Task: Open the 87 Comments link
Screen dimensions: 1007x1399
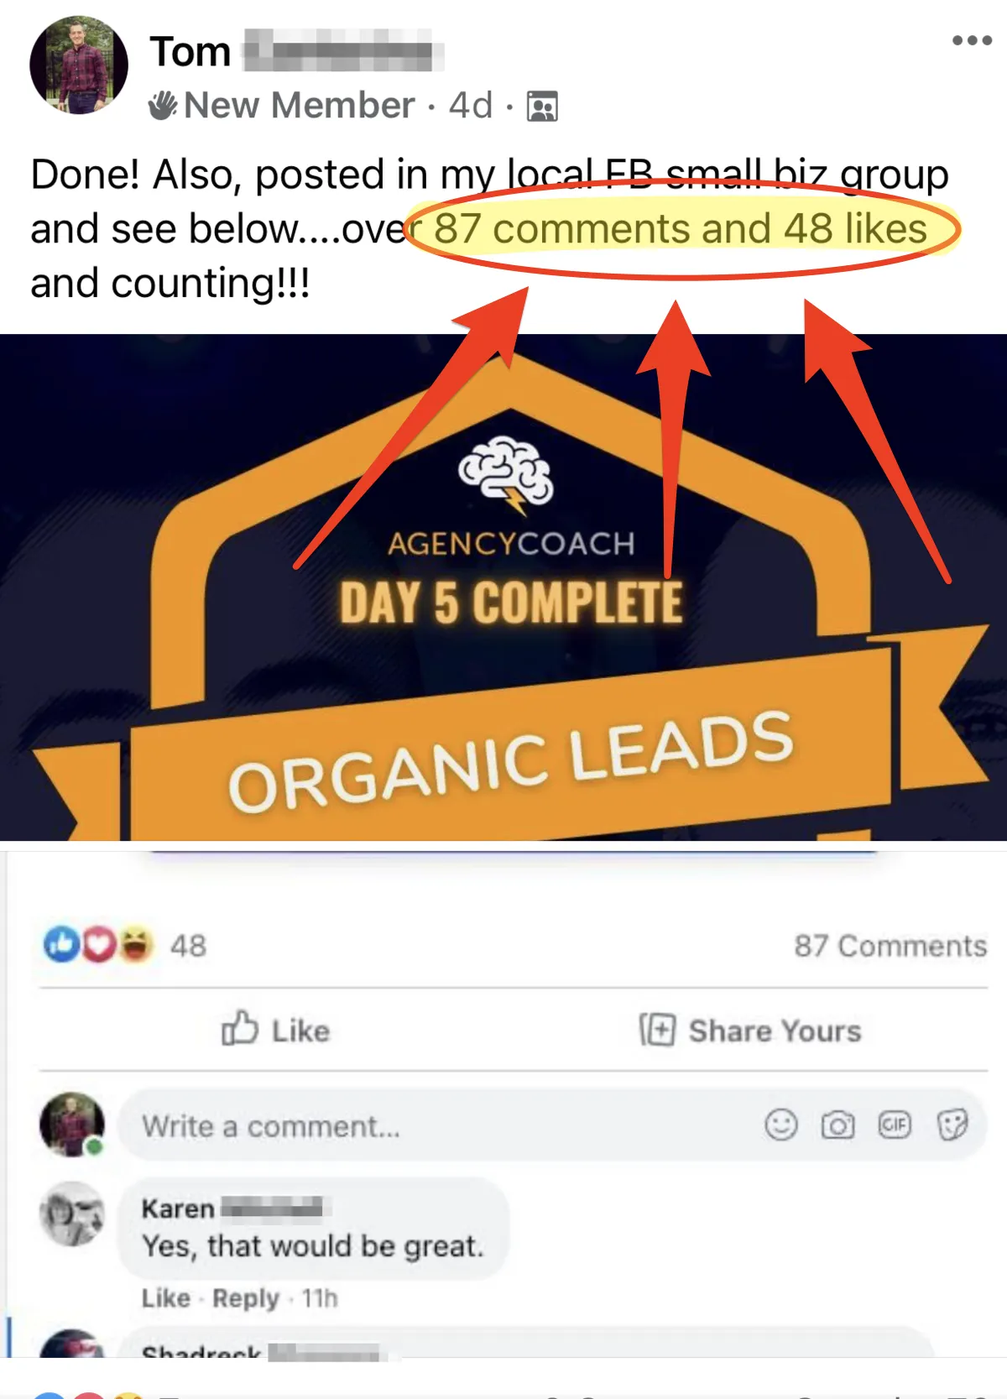Action: tap(890, 946)
